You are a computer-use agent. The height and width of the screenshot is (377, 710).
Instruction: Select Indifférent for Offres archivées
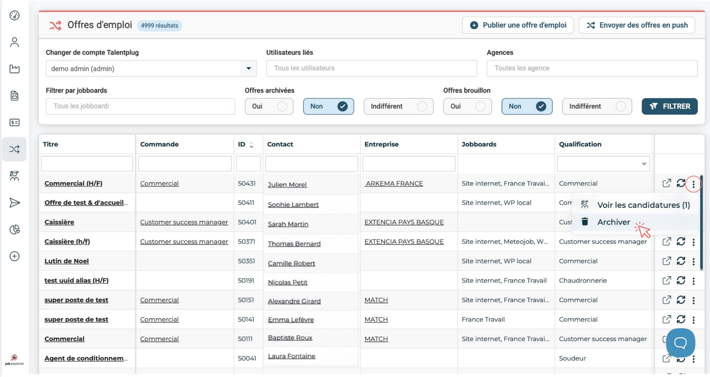pyautogui.click(x=399, y=106)
